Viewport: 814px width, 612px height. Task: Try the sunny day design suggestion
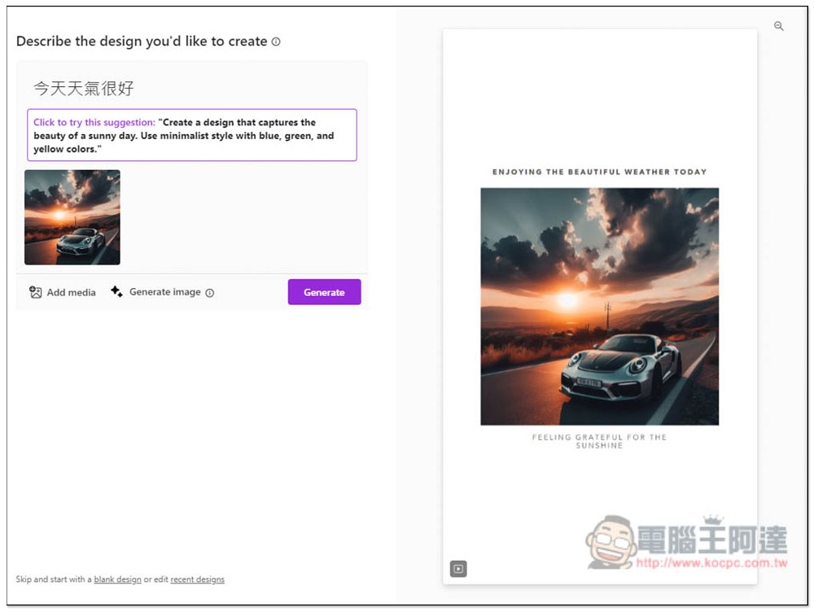click(x=192, y=135)
